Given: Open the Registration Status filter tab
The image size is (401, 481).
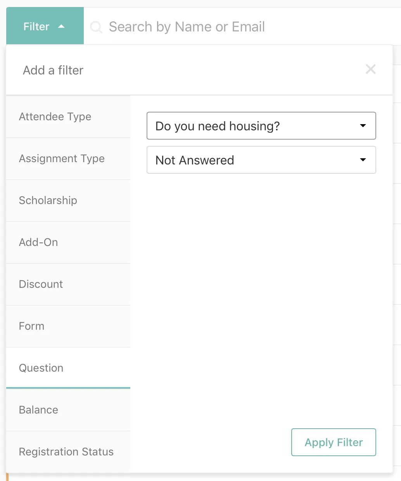Looking at the screenshot, I should coord(68,452).
